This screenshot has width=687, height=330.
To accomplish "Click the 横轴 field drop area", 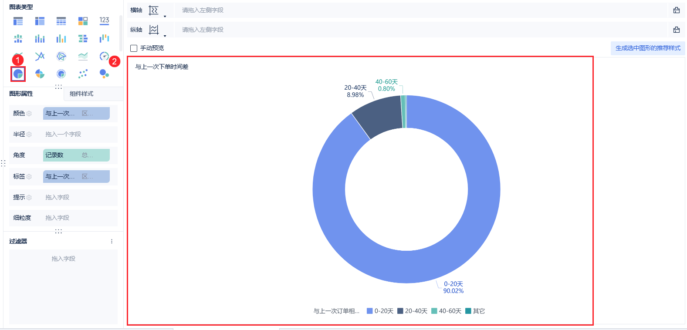I will pyautogui.click(x=421, y=10).
